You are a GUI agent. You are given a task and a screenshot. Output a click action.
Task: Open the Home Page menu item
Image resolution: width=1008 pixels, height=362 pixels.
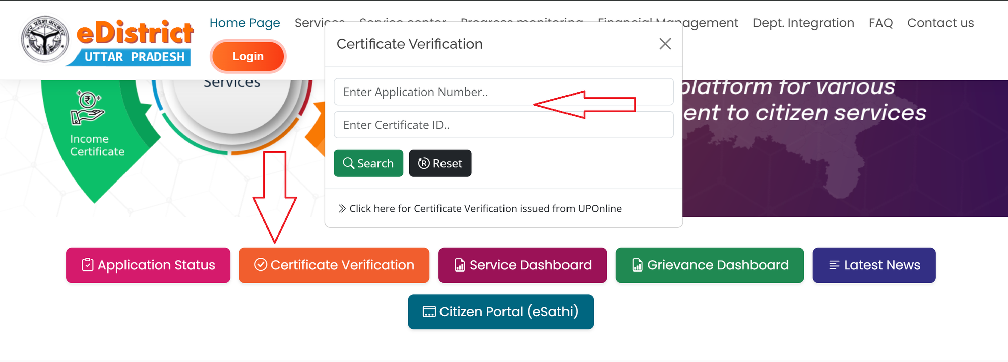tap(244, 23)
